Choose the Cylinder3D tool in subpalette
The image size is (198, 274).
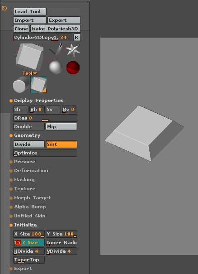(21, 85)
